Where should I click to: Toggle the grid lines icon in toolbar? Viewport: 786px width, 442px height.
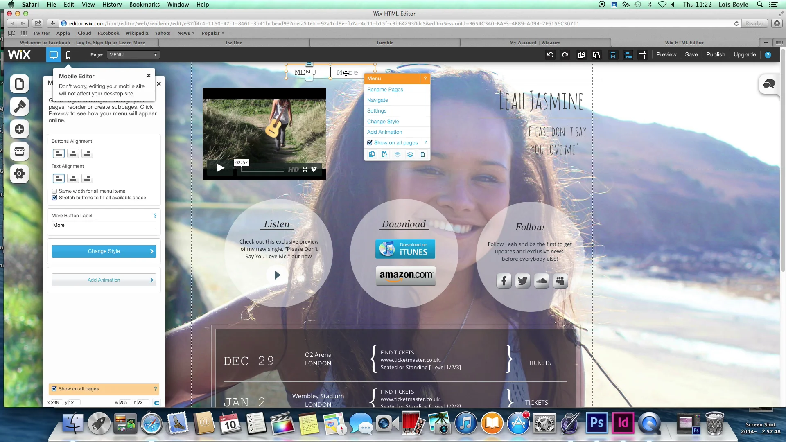click(613, 55)
